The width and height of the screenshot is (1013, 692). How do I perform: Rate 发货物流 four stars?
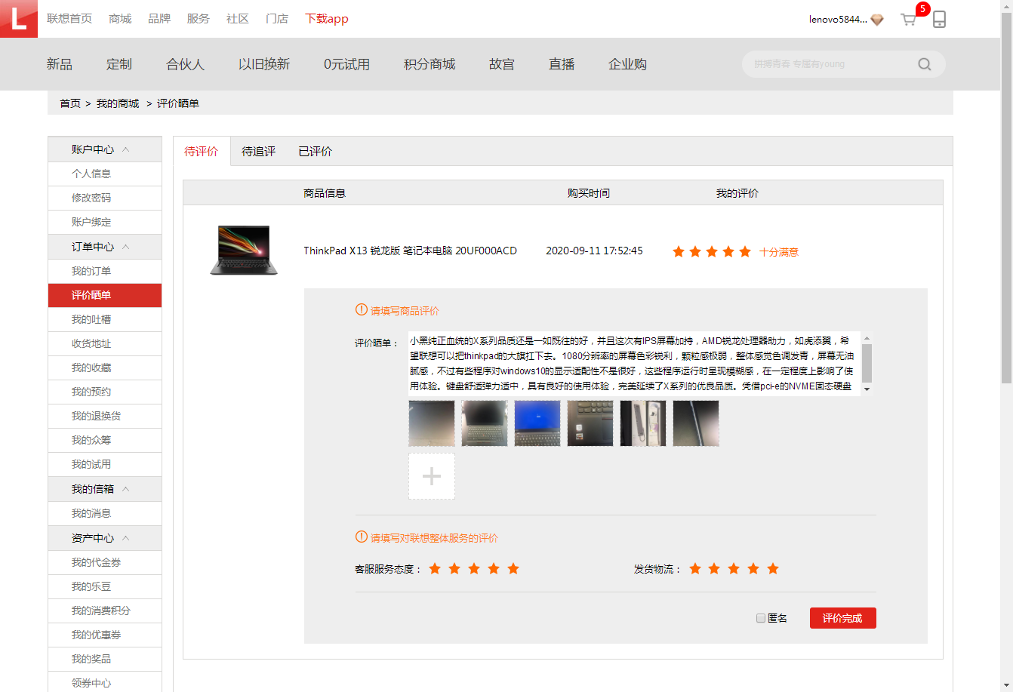[x=753, y=568]
